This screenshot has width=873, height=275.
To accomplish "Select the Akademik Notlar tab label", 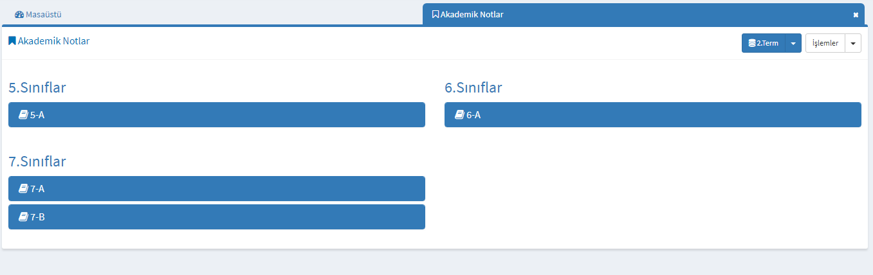I will [x=472, y=14].
